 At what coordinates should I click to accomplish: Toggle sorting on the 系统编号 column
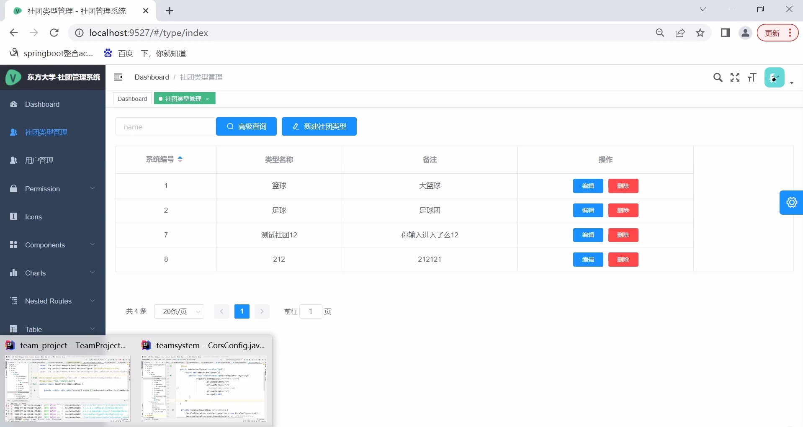coord(180,159)
